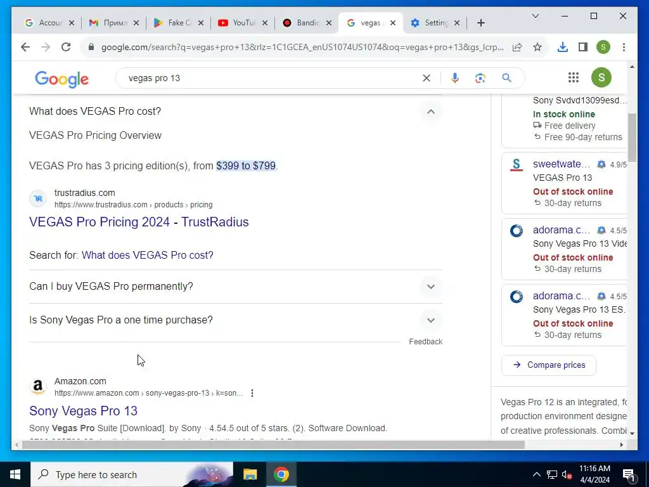Screen dimensions: 649x487
Task: Open Sony Vegas Pro 13 Amazon result
Action: [83, 411]
